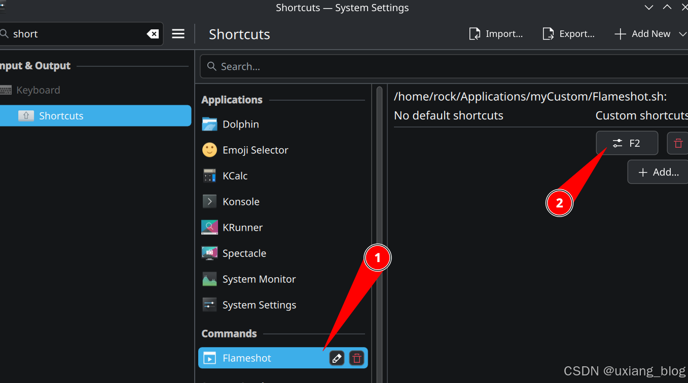Click the applications list scrollbar
688x383 pixels.
click(379, 235)
